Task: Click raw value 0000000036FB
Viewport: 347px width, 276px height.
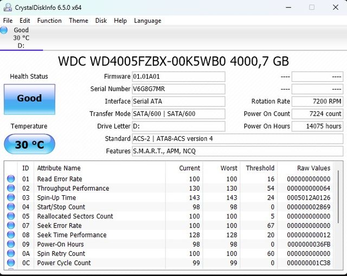Action: [x=309, y=244]
